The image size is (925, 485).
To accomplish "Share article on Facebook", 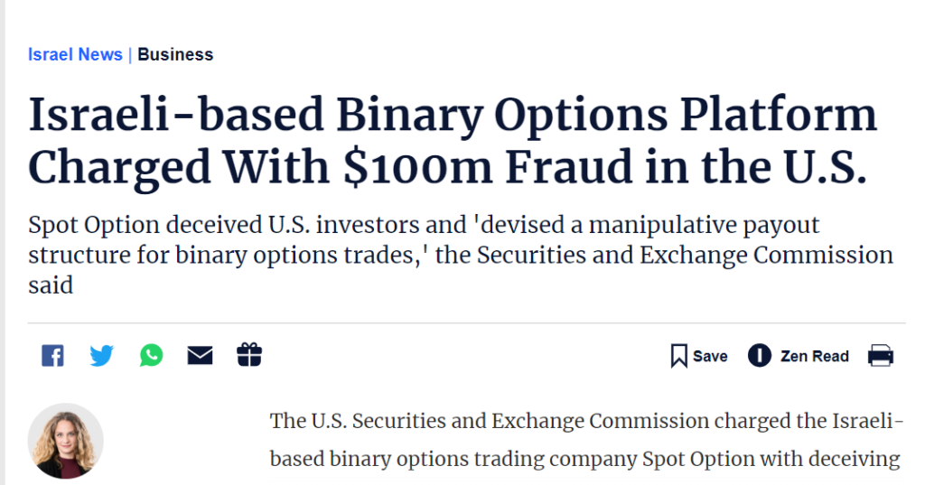I will [x=52, y=356].
